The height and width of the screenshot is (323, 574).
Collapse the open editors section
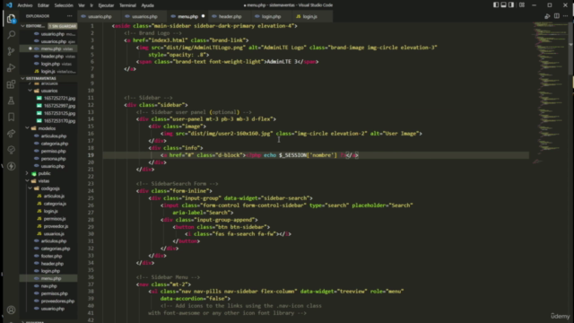pos(22,26)
